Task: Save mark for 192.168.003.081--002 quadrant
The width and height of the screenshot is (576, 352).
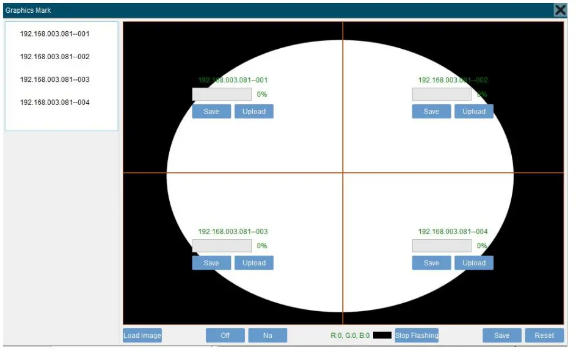Action: (x=431, y=111)
